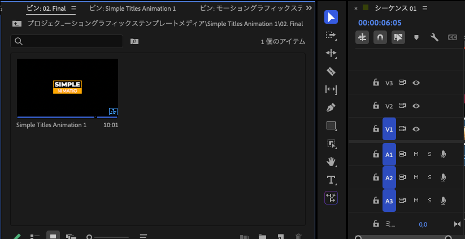
Task: Toggle A2 track targeting
Action: pyautogui.click(x=389, y=177)
